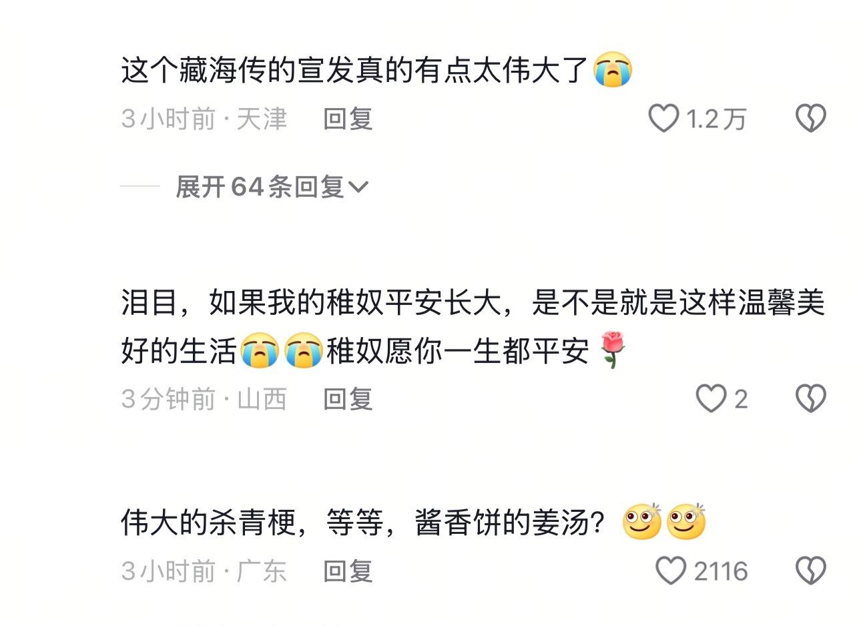
Task: Dislike the 广东 comment about 酱香饼的姜汤
Action: pyautogui.click(x=811, y=571)
